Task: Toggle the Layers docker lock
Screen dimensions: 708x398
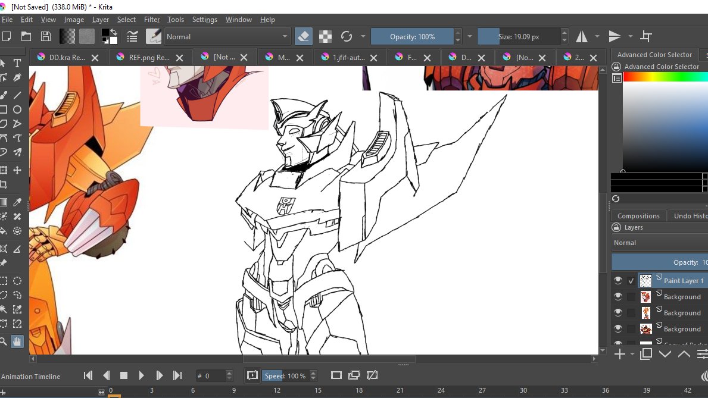Action: (x=616, y=227)
